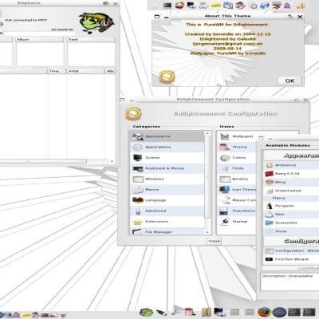
Task: Click Close in Enlightenment Configuration
Action: (x=214, y=241)
